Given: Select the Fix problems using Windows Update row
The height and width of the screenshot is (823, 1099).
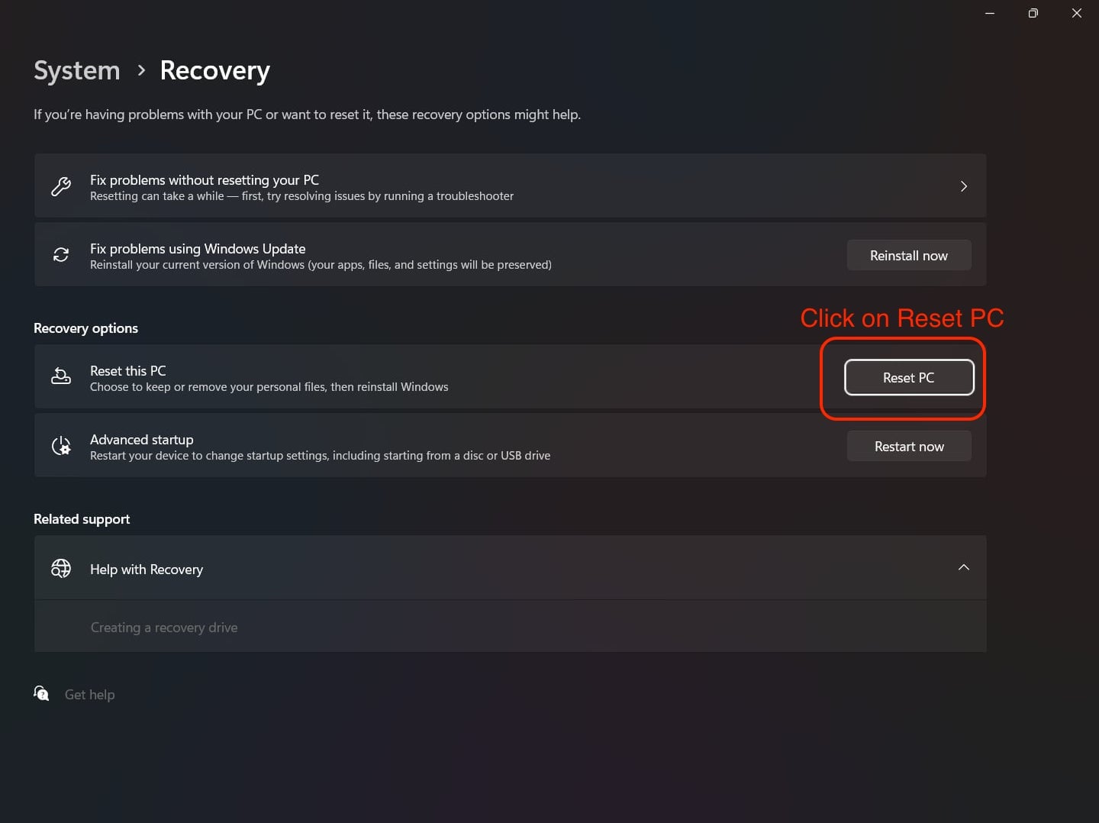Looking at the screenshot, I should coord(511,255).
